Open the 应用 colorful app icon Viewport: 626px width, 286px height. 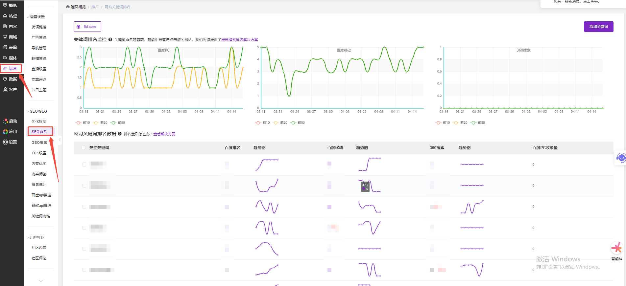(5, 131)
